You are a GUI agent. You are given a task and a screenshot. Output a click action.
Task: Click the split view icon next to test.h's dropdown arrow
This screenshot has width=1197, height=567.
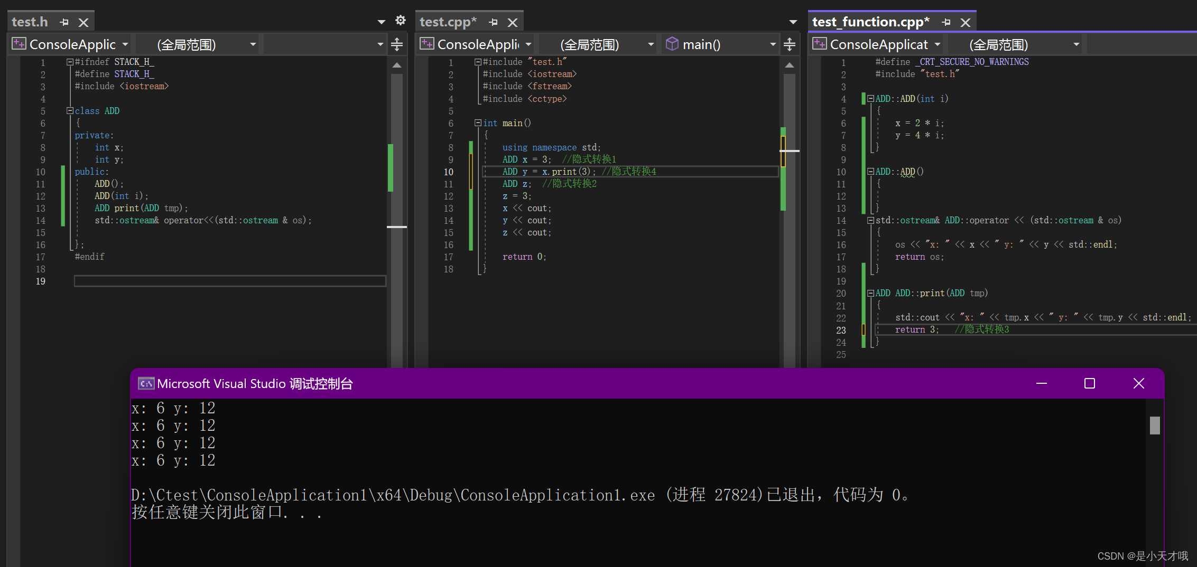coord(396,44)
